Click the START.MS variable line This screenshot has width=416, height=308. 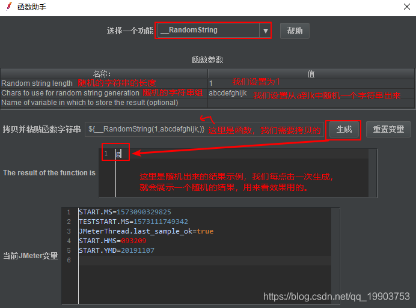125,212
